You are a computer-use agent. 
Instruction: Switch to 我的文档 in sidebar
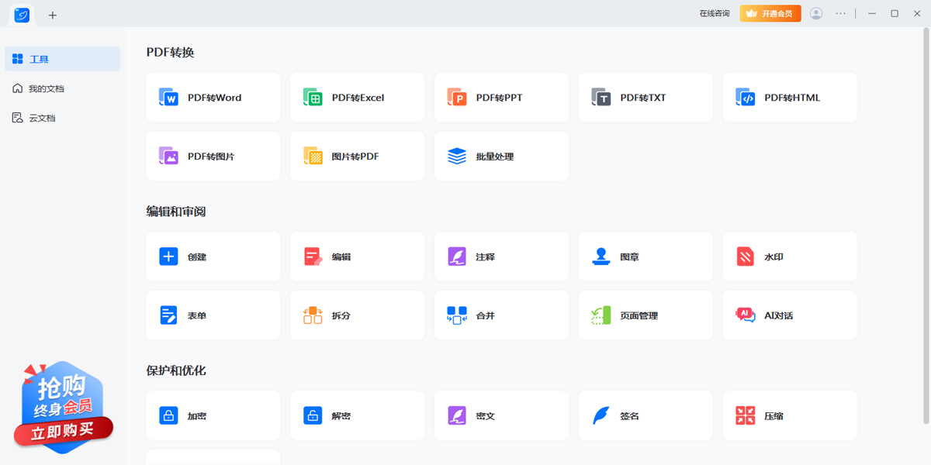pos(47,88)
